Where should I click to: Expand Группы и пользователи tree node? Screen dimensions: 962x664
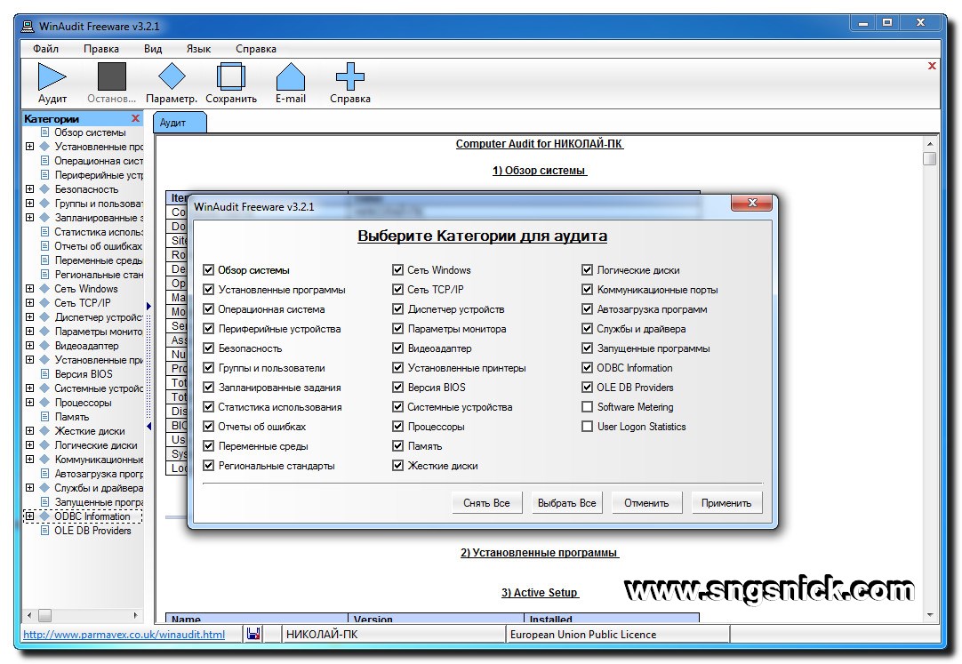pos(29,203)
